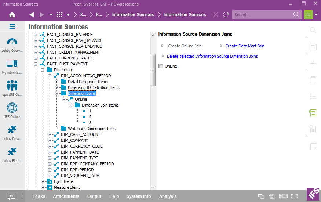Open Lobby Data puzzle shortcut
Screen dimensions: 321x202
pyautogui.click(x=12, y=133)
